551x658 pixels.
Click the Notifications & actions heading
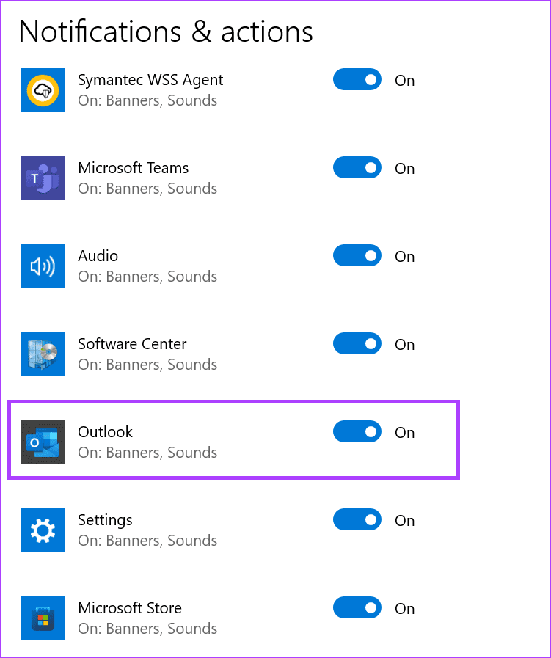click(166, 32)
